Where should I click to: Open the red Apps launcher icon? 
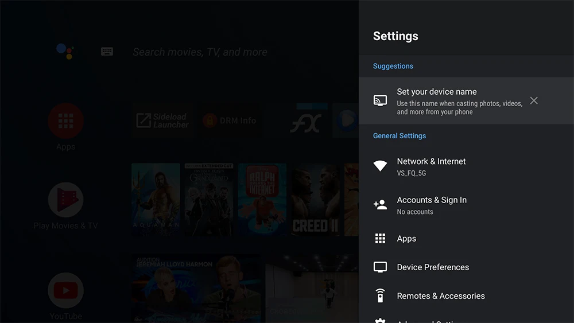(x=66, y=121)
